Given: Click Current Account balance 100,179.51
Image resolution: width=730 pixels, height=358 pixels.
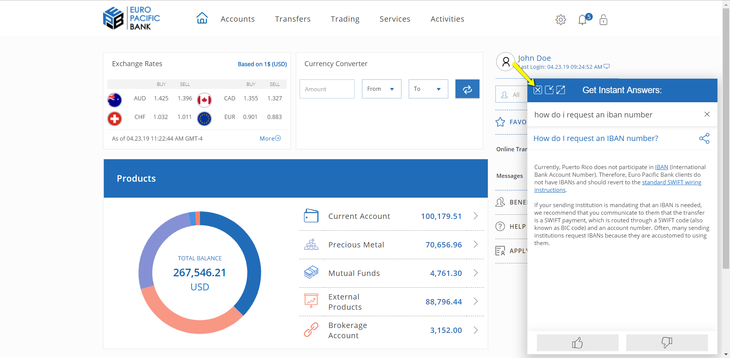Looking at the screenshot, I should (x=441, y=216).
